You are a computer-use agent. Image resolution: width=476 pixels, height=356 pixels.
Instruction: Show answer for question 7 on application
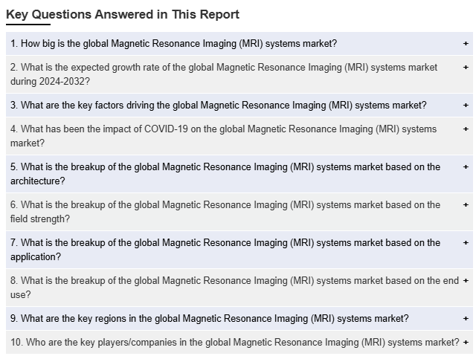[x=225, y=250]
